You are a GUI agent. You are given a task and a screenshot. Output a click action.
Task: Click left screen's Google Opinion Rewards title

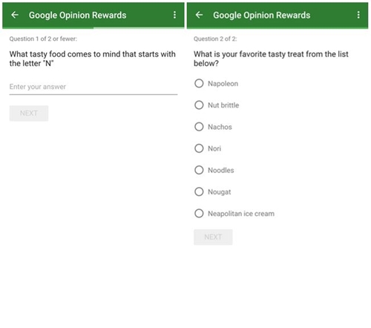pyautogui.click(x=77, y=16)
